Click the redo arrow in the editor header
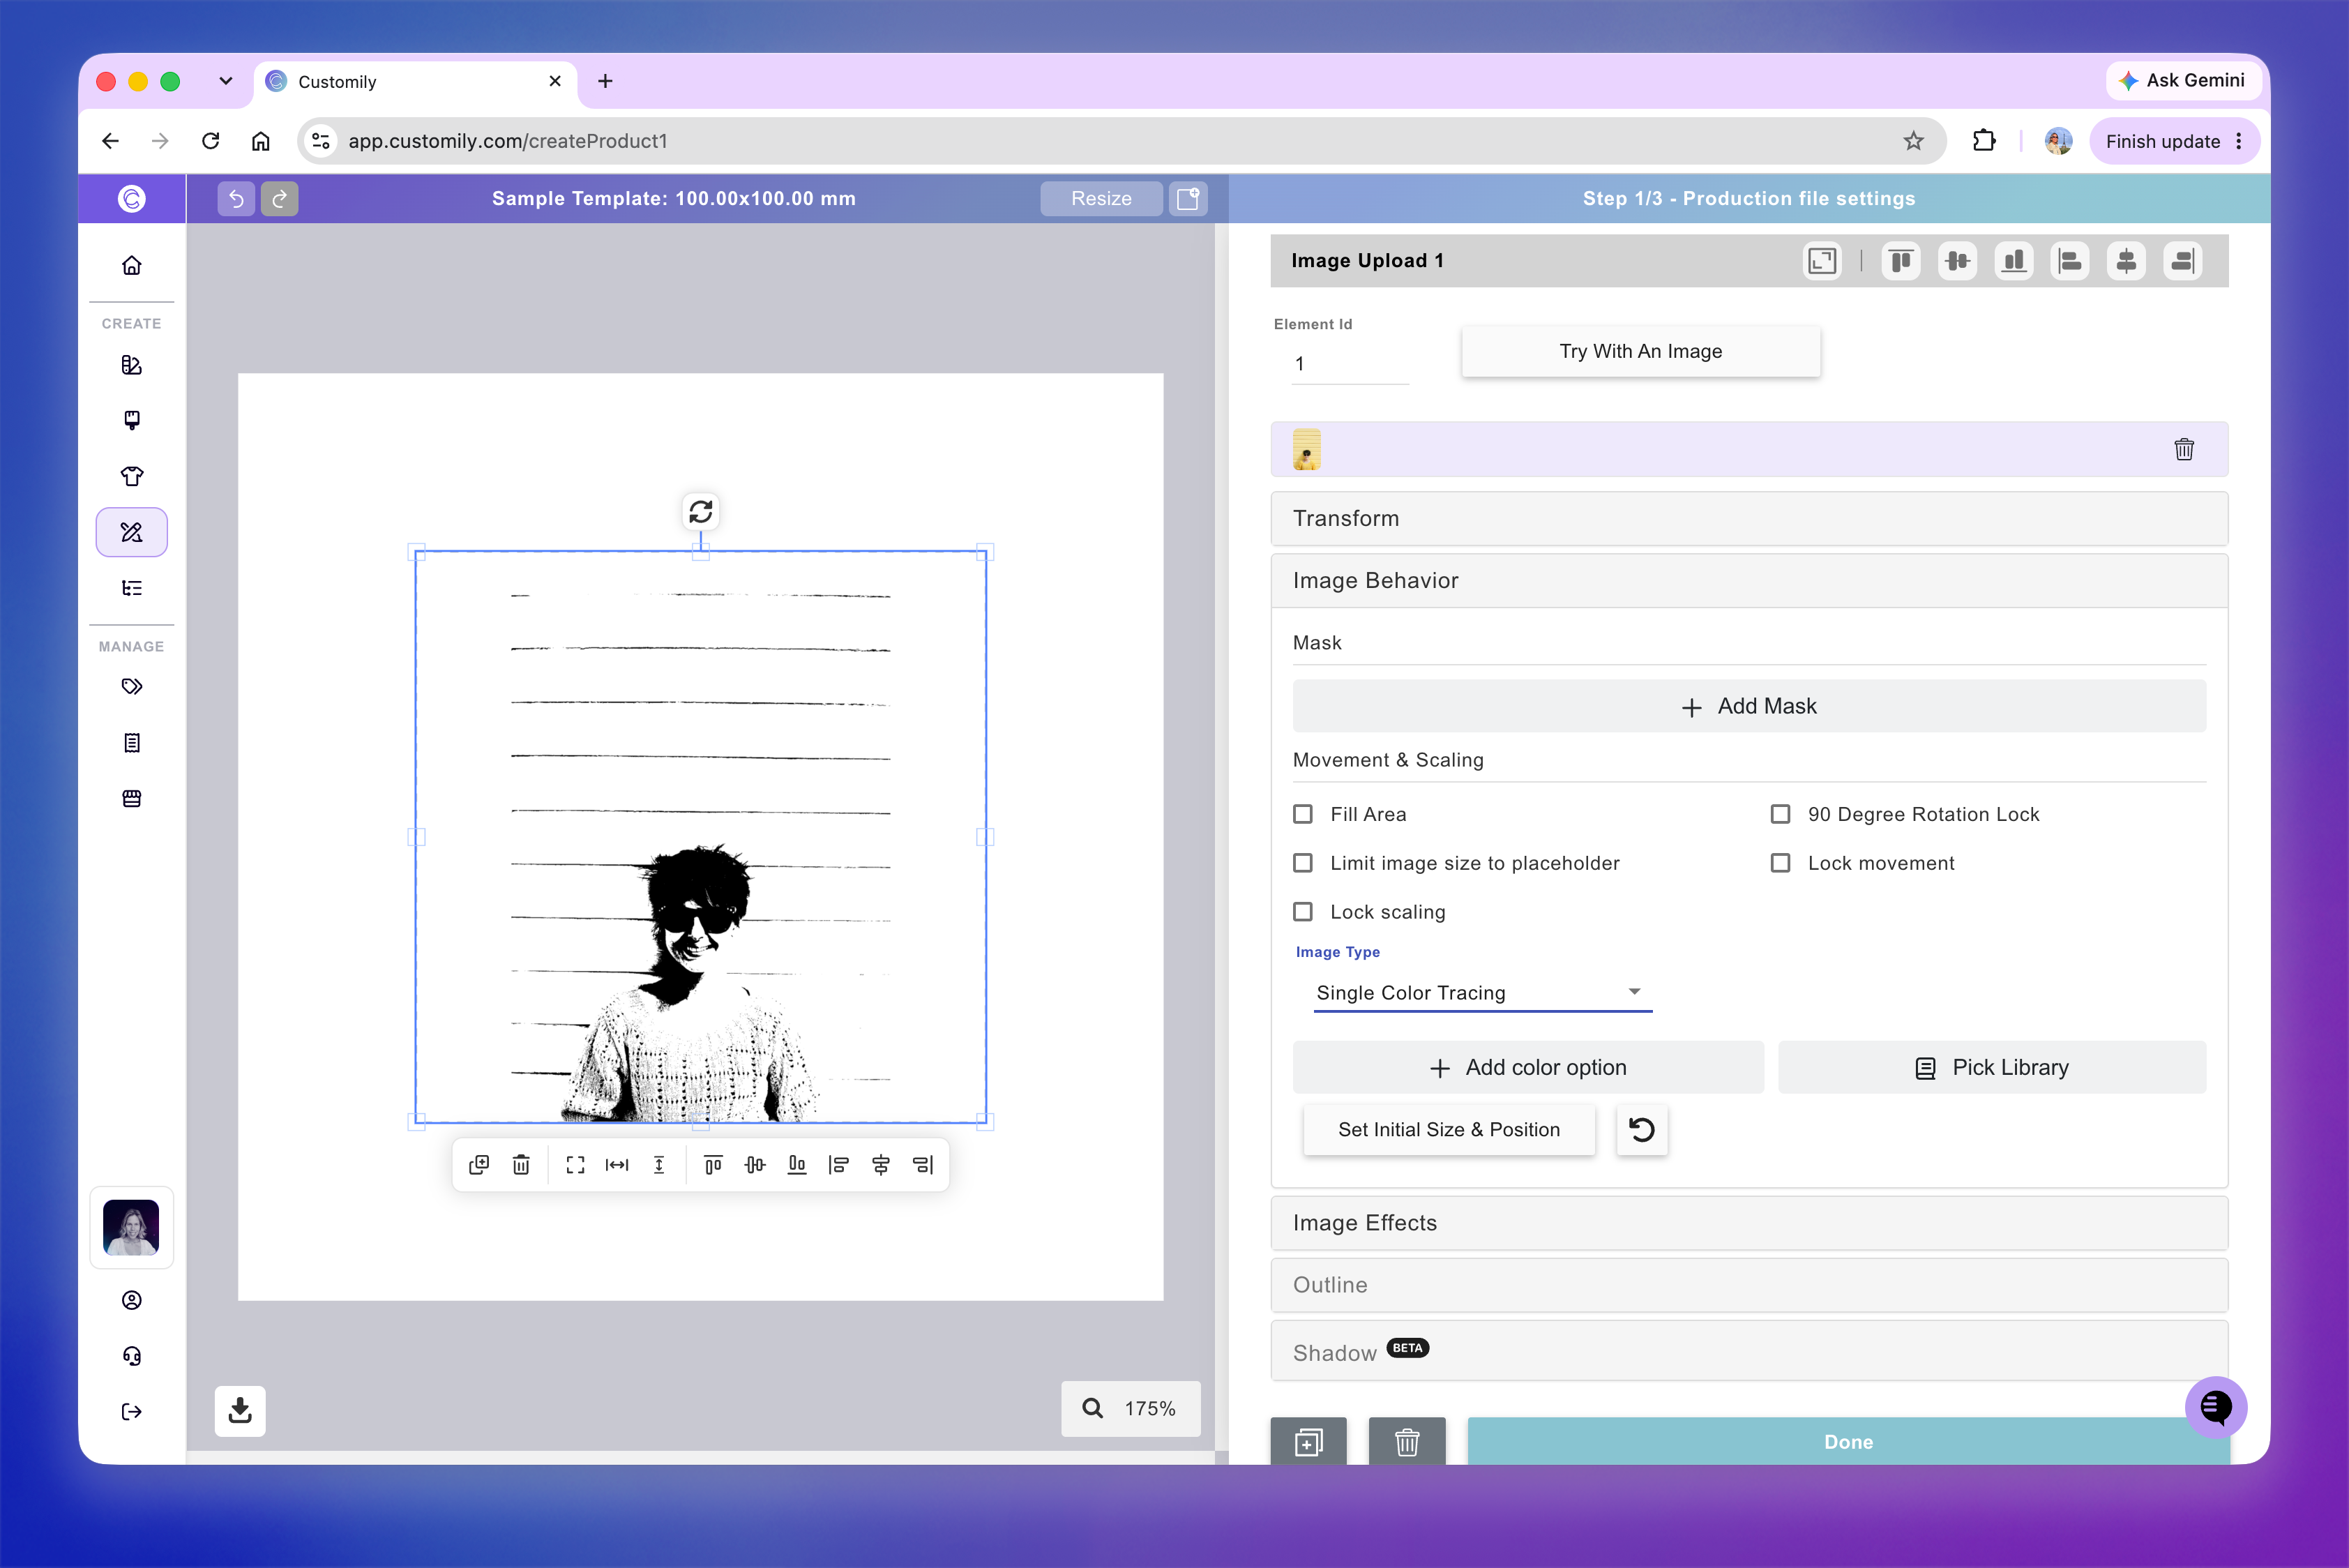 point(280,198)
